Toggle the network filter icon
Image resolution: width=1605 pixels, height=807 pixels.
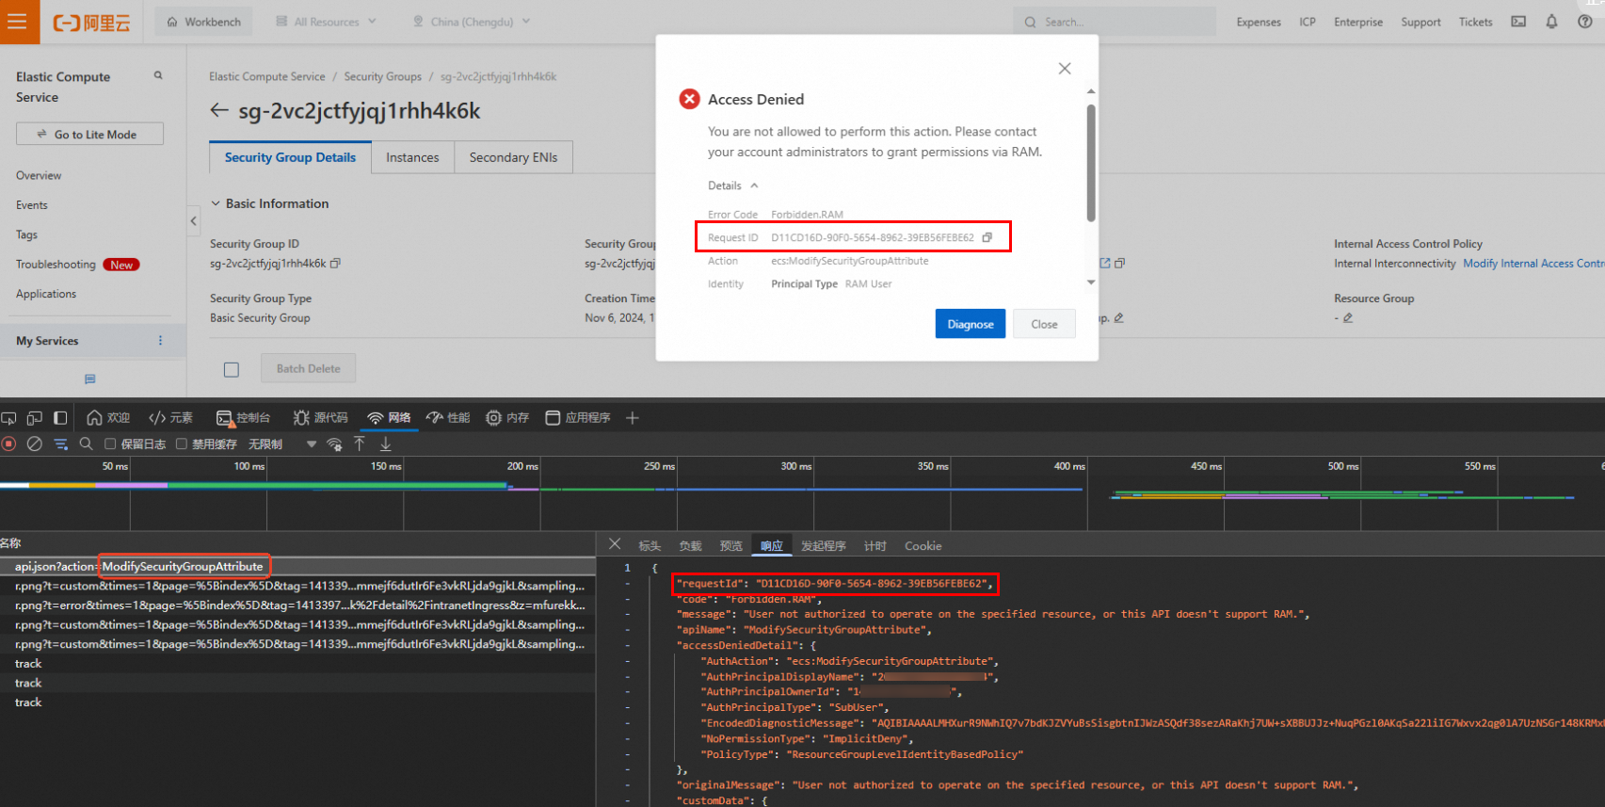60,444
